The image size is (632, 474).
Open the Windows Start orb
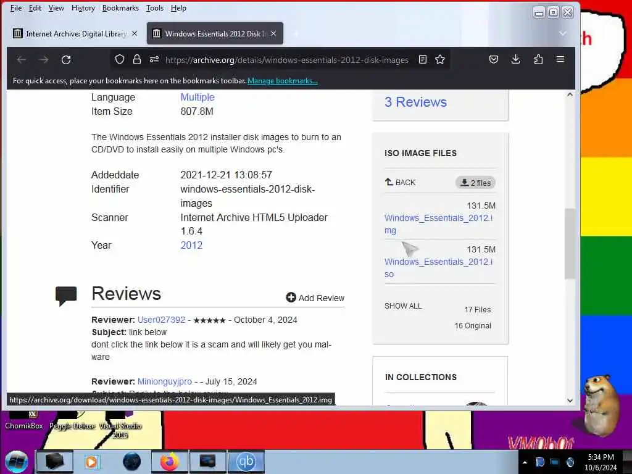[x=17, y=462]
